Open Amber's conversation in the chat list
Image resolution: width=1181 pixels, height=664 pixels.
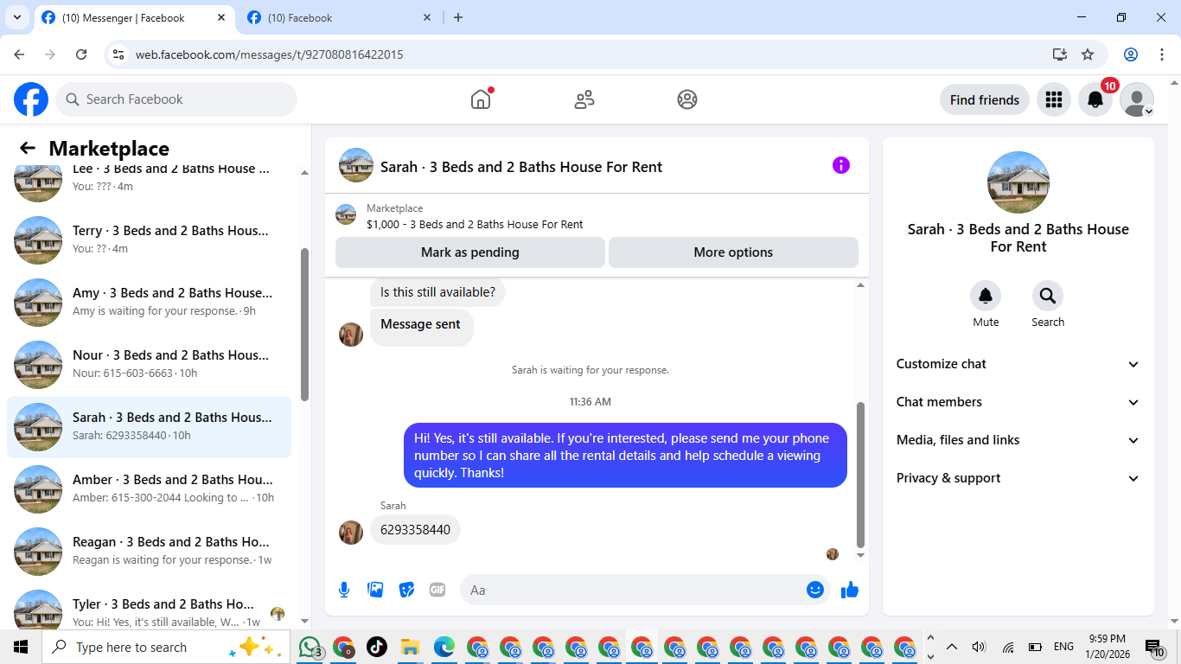(x=149, y=488)
